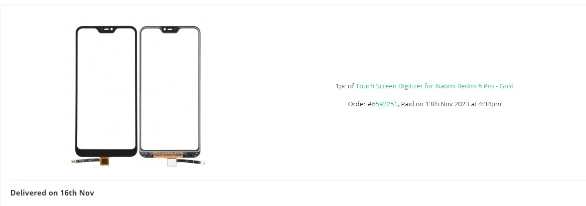586x206 pixels.
Task: Click the word Gold in the product title
Action: (x=506, y=86)
